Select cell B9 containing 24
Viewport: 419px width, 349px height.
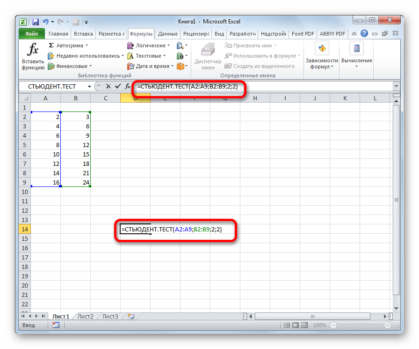tap(76, 183)
